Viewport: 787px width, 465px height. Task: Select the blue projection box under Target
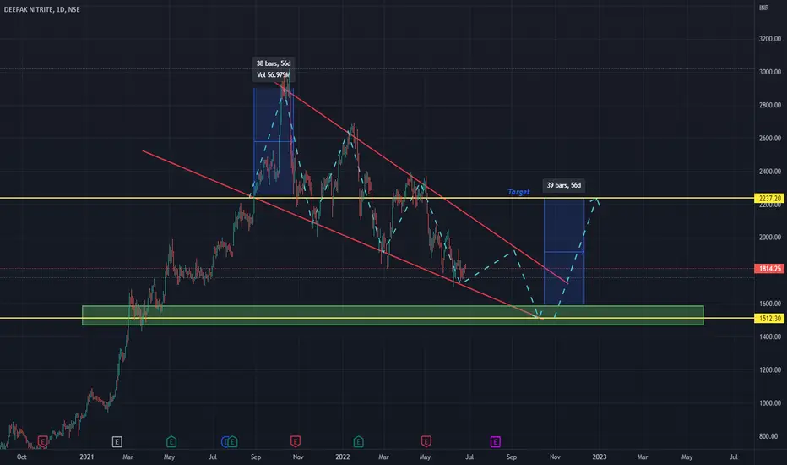(x=563, y=251)
